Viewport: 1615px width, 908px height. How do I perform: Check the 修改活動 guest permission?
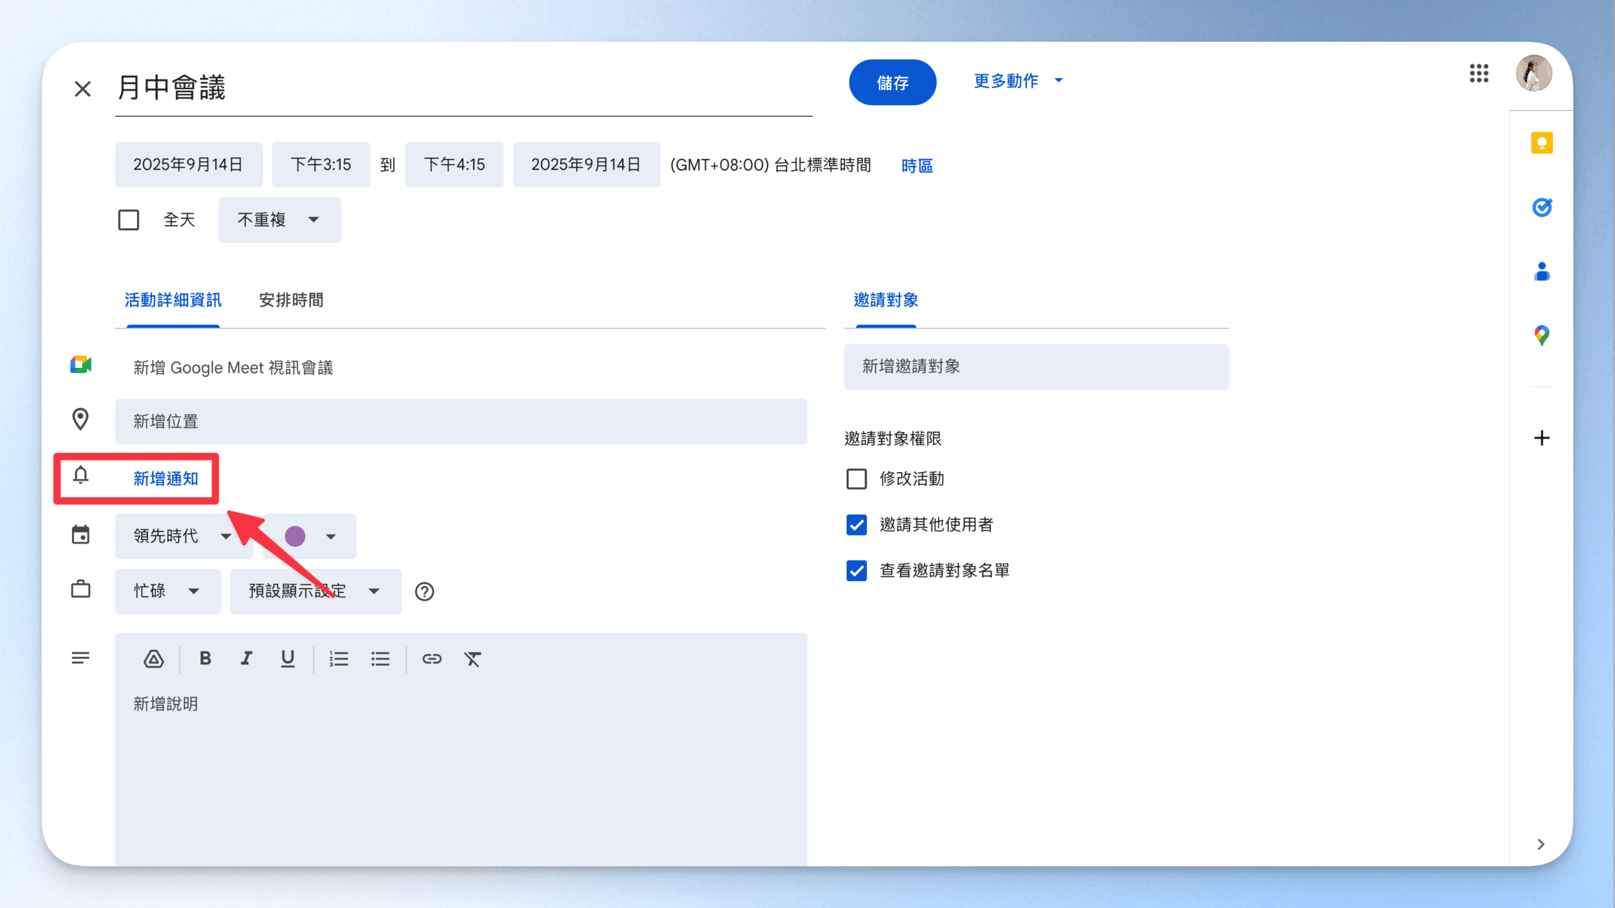[x=856, y=479]
